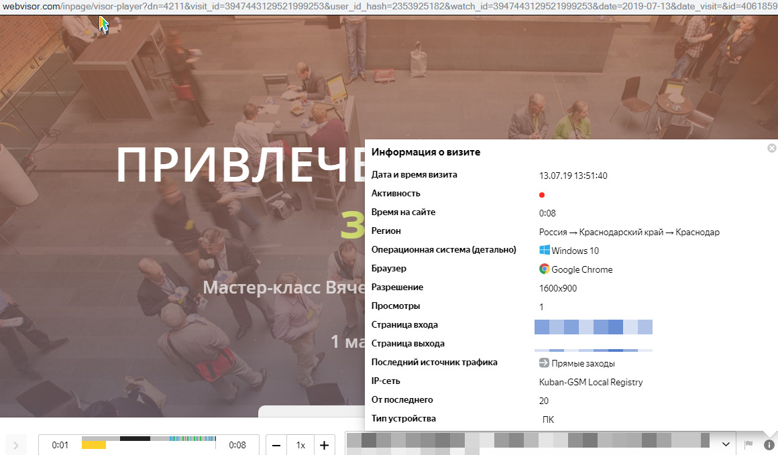Seek to the multicolored activity segment

[x=192, y=438]
